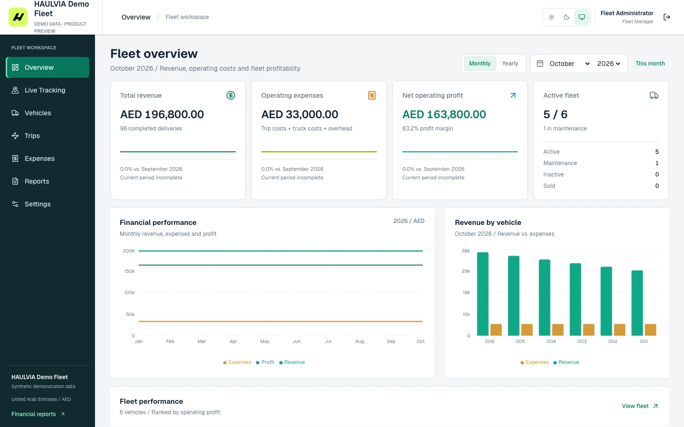Click the green revenue bar for vehicle 006
The height and width of the screenshot is (427, 684).
[483, 294]
